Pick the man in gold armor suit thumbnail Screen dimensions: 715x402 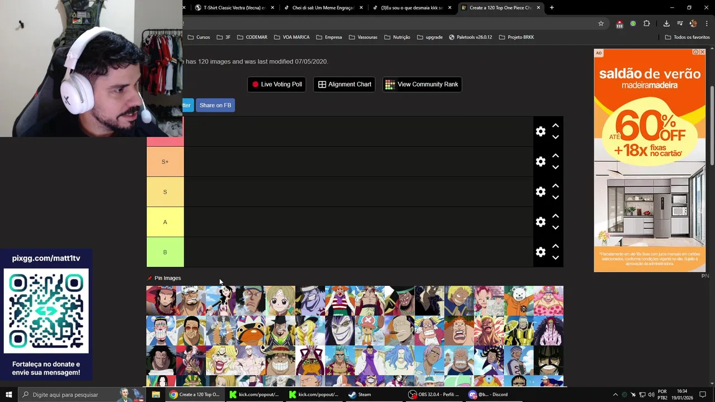(518, 331)
